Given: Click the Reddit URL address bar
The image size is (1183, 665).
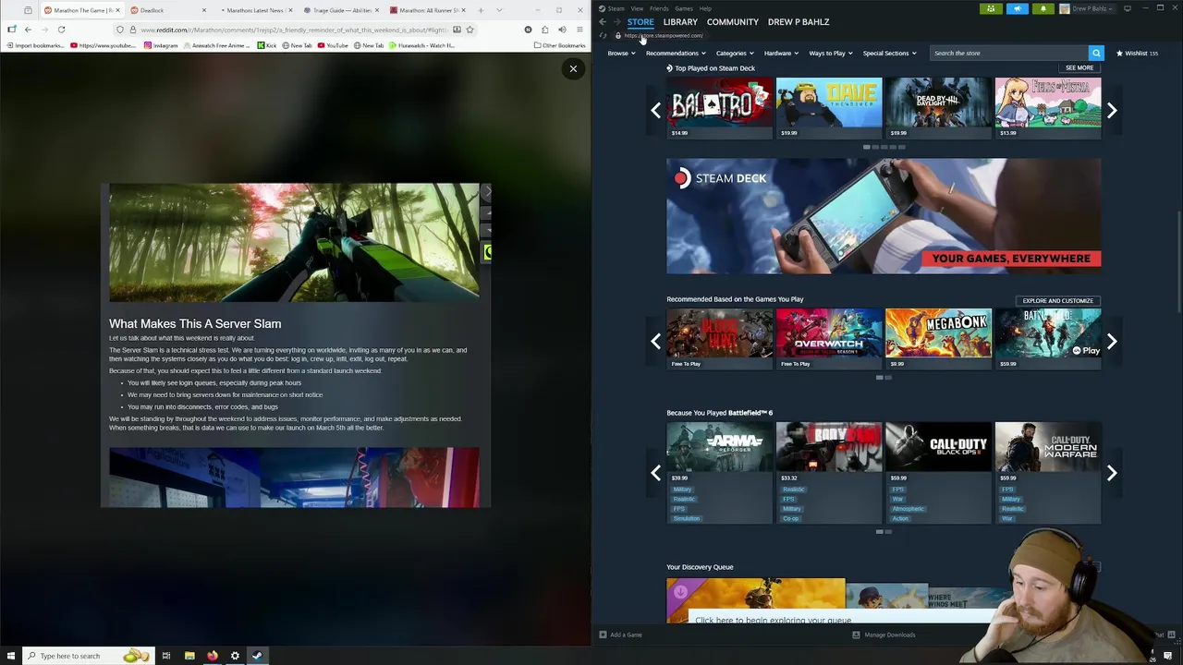Looking at the screenshot, I should (x=294, y=30).
